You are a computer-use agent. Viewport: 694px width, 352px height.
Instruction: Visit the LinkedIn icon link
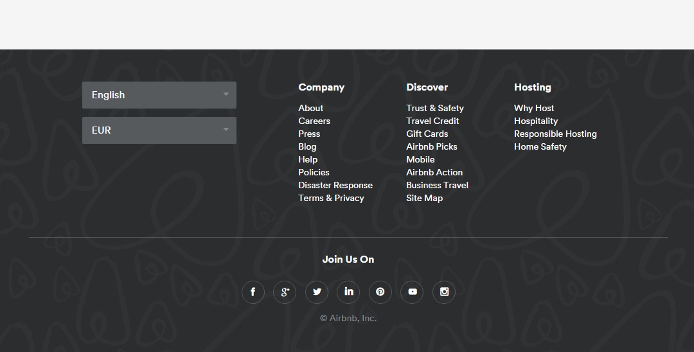pos(348,292)
